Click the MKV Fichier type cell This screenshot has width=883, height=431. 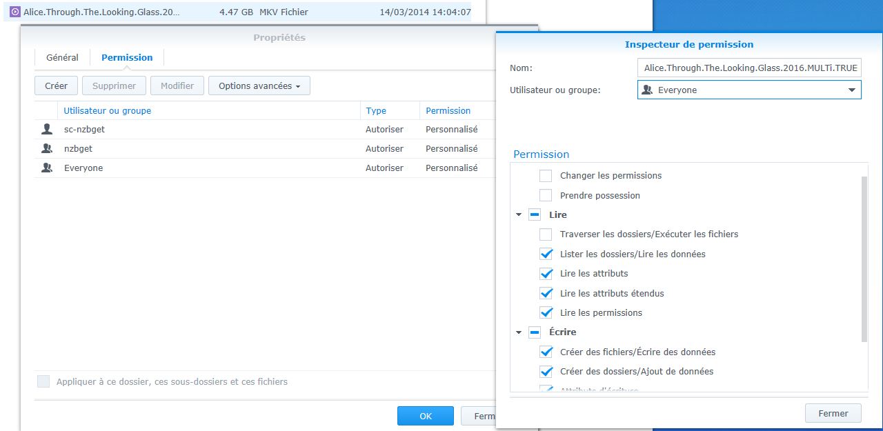[284, 12]
